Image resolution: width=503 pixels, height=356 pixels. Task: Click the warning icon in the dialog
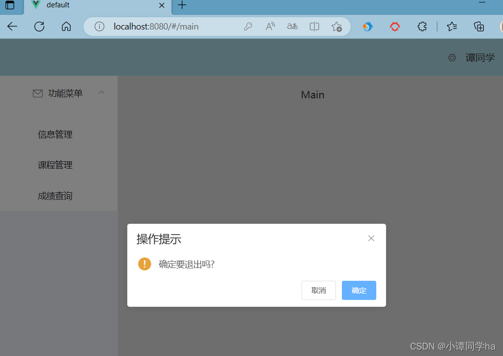[144, 264]
